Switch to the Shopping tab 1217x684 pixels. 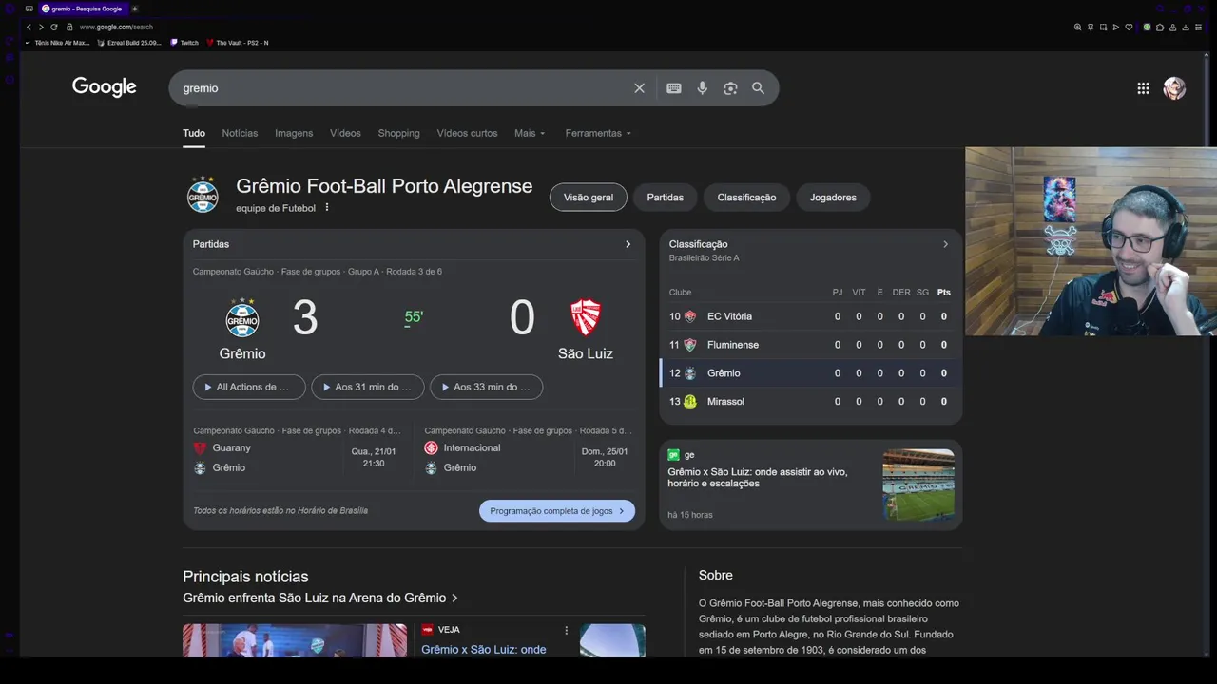pyautogui.click(x=398, y=133)
